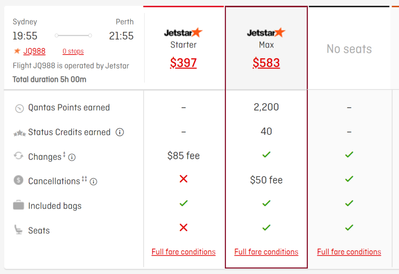
Task: Click the Jetstar Starter logo header
Action: [x=183, y=33]
